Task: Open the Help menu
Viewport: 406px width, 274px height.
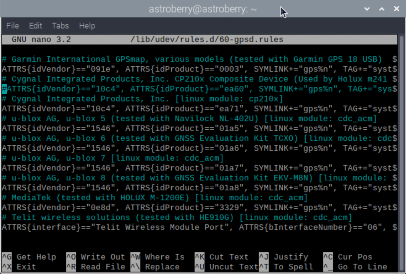Action: (x=87, y=26)
